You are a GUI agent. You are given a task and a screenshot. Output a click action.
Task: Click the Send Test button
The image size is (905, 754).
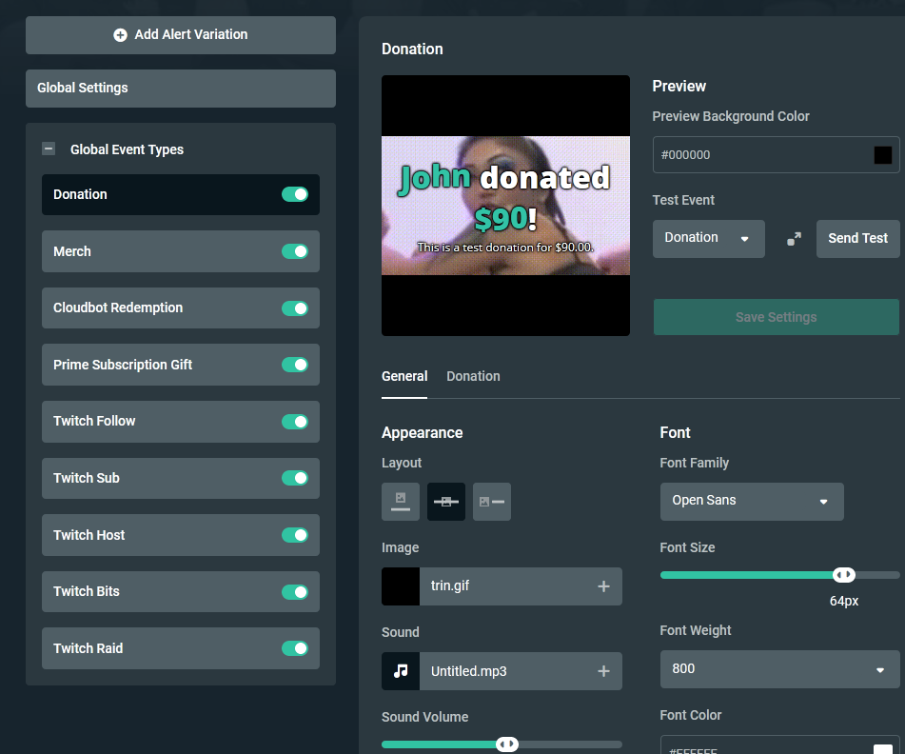(857, 238)
